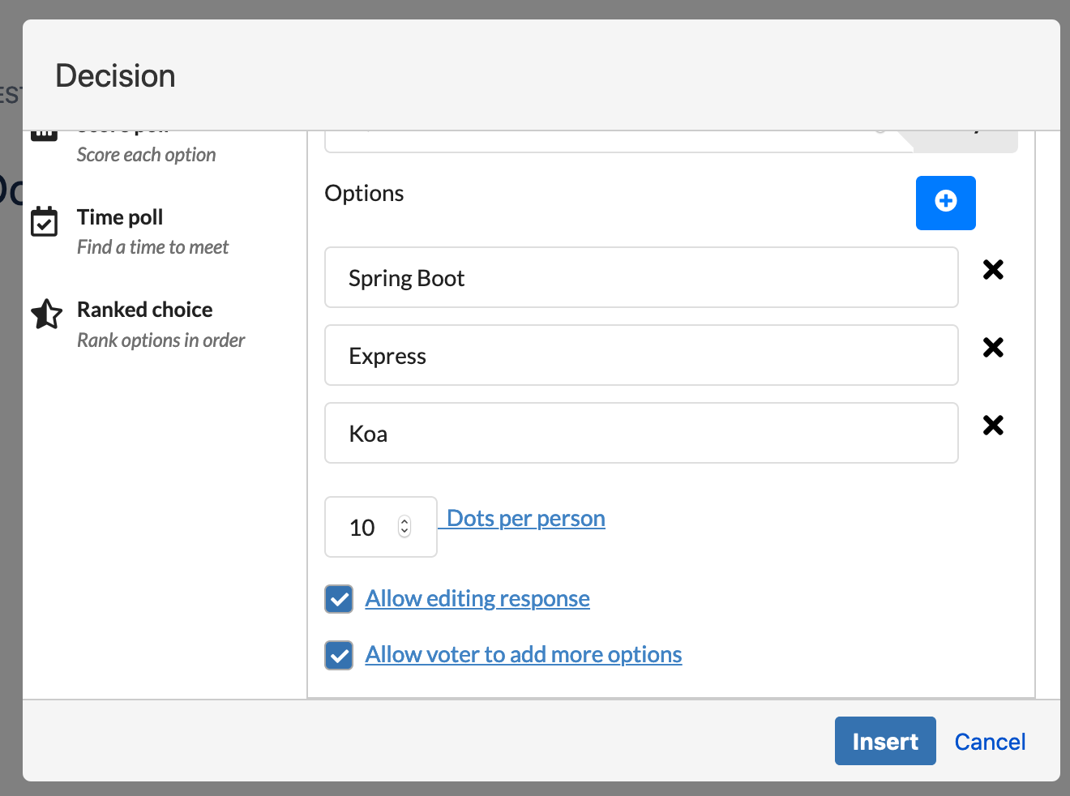
Task: Uncheck the Allow editing response checkbox
Action: (339, 599)
